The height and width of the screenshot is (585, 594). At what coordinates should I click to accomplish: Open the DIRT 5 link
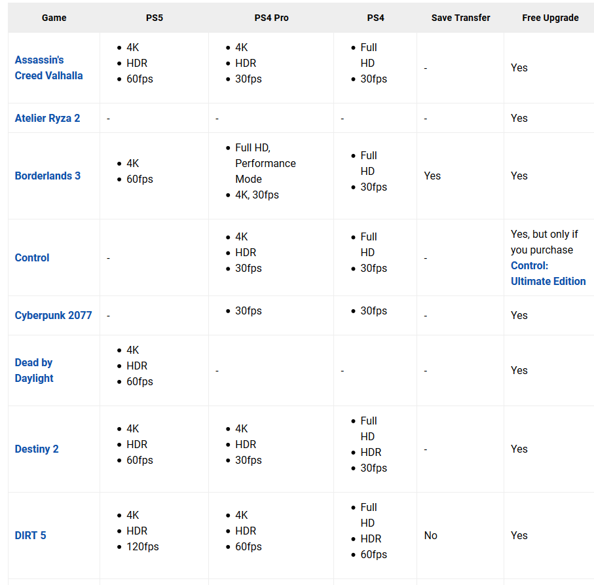coord(30,535)
